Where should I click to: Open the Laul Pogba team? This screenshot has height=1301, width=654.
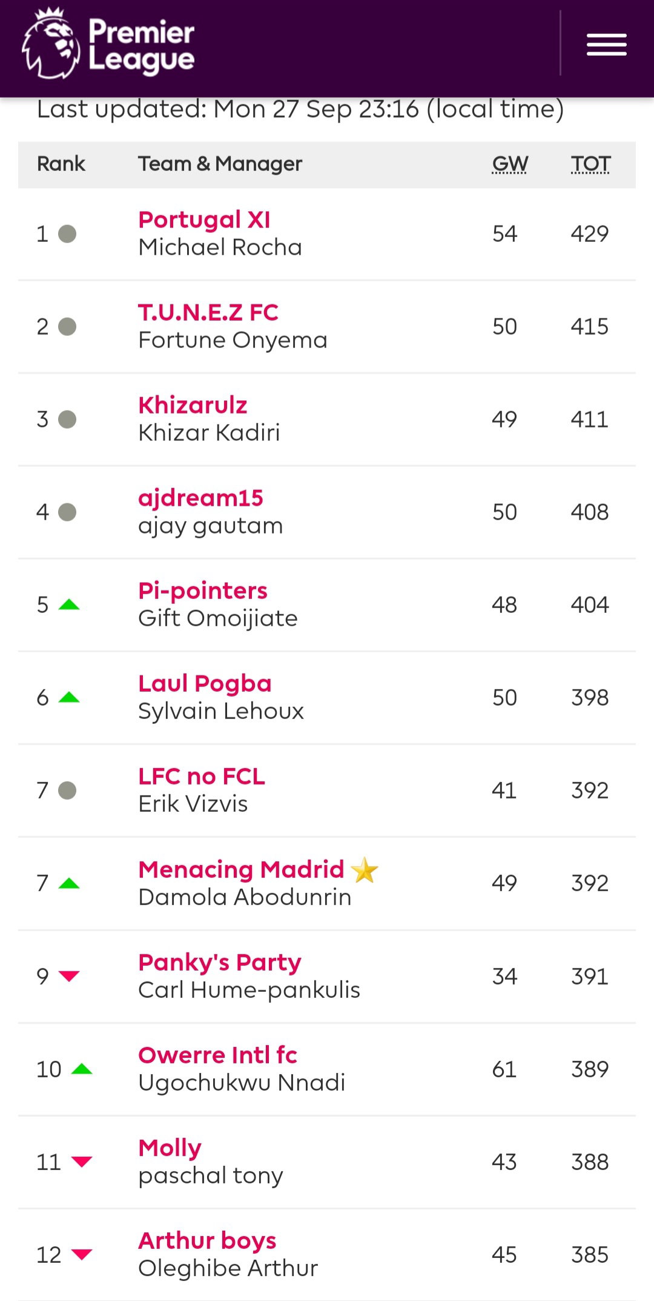tap(205, 684)
